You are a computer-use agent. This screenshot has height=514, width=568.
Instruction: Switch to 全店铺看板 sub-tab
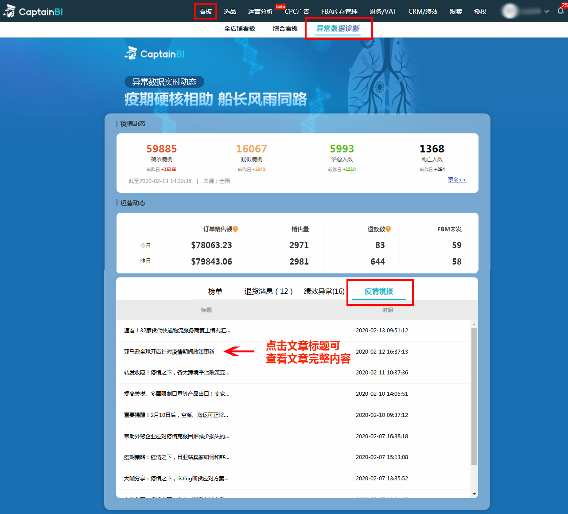tap(240, 28)
